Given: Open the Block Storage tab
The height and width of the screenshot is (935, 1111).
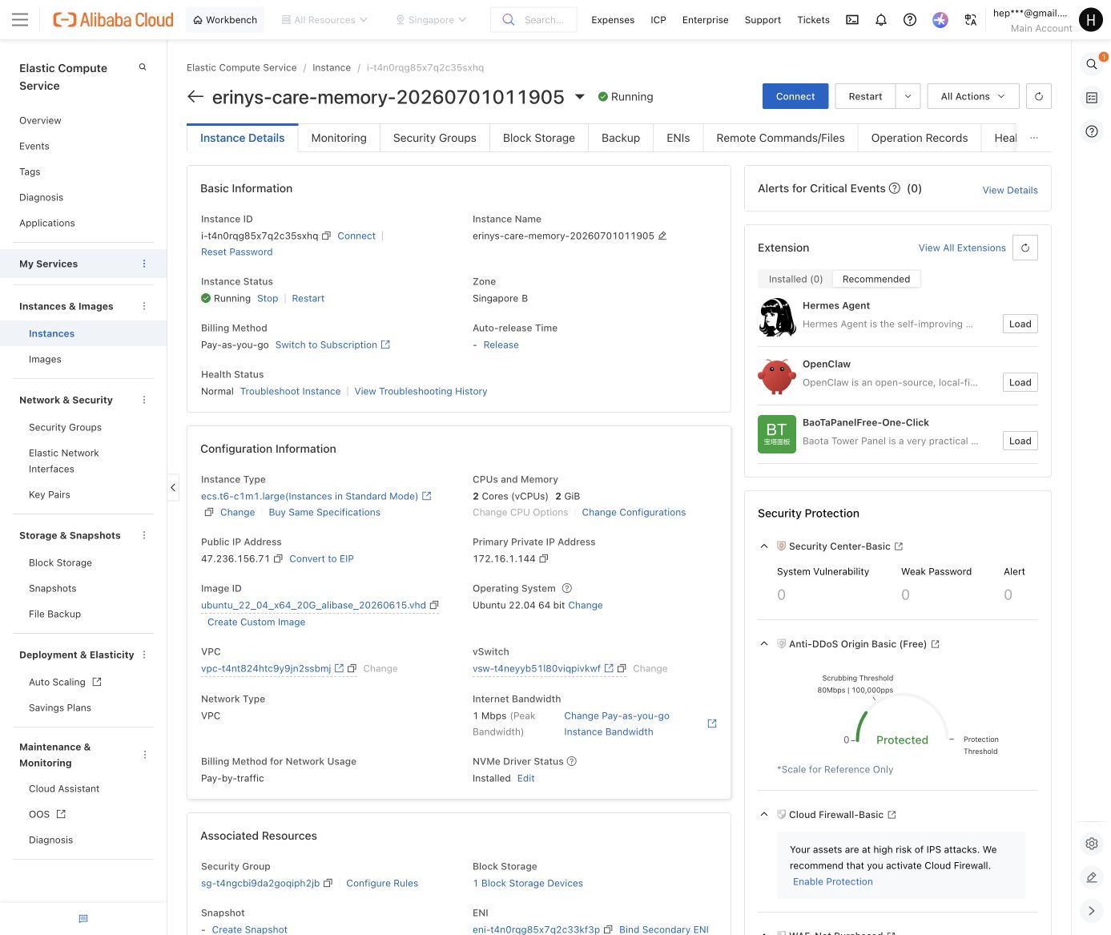Looking at the screenshot, I should click(x=539, y=138).
